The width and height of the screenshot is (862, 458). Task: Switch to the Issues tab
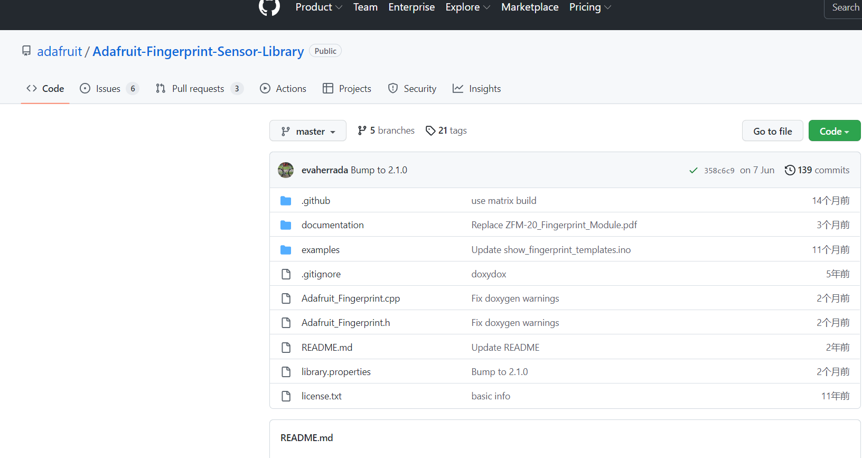pyautogui.click(x=108, y=89)
